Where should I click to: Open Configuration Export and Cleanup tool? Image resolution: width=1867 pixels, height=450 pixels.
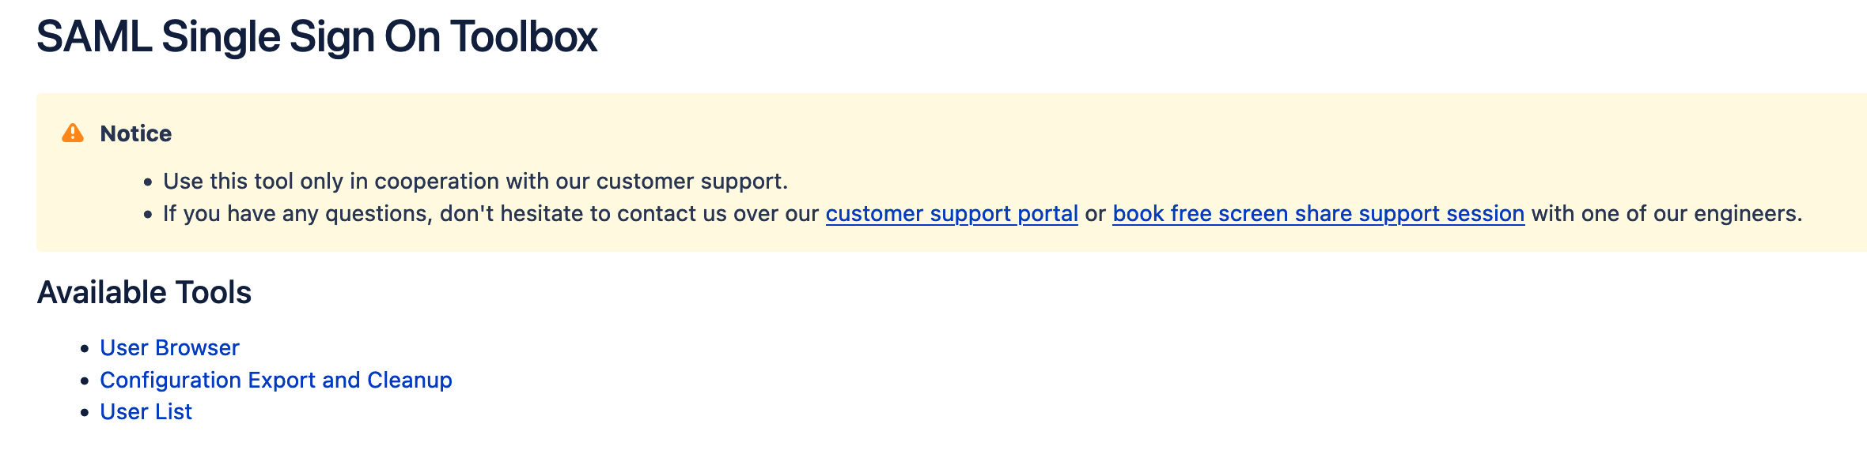[275, 381]
